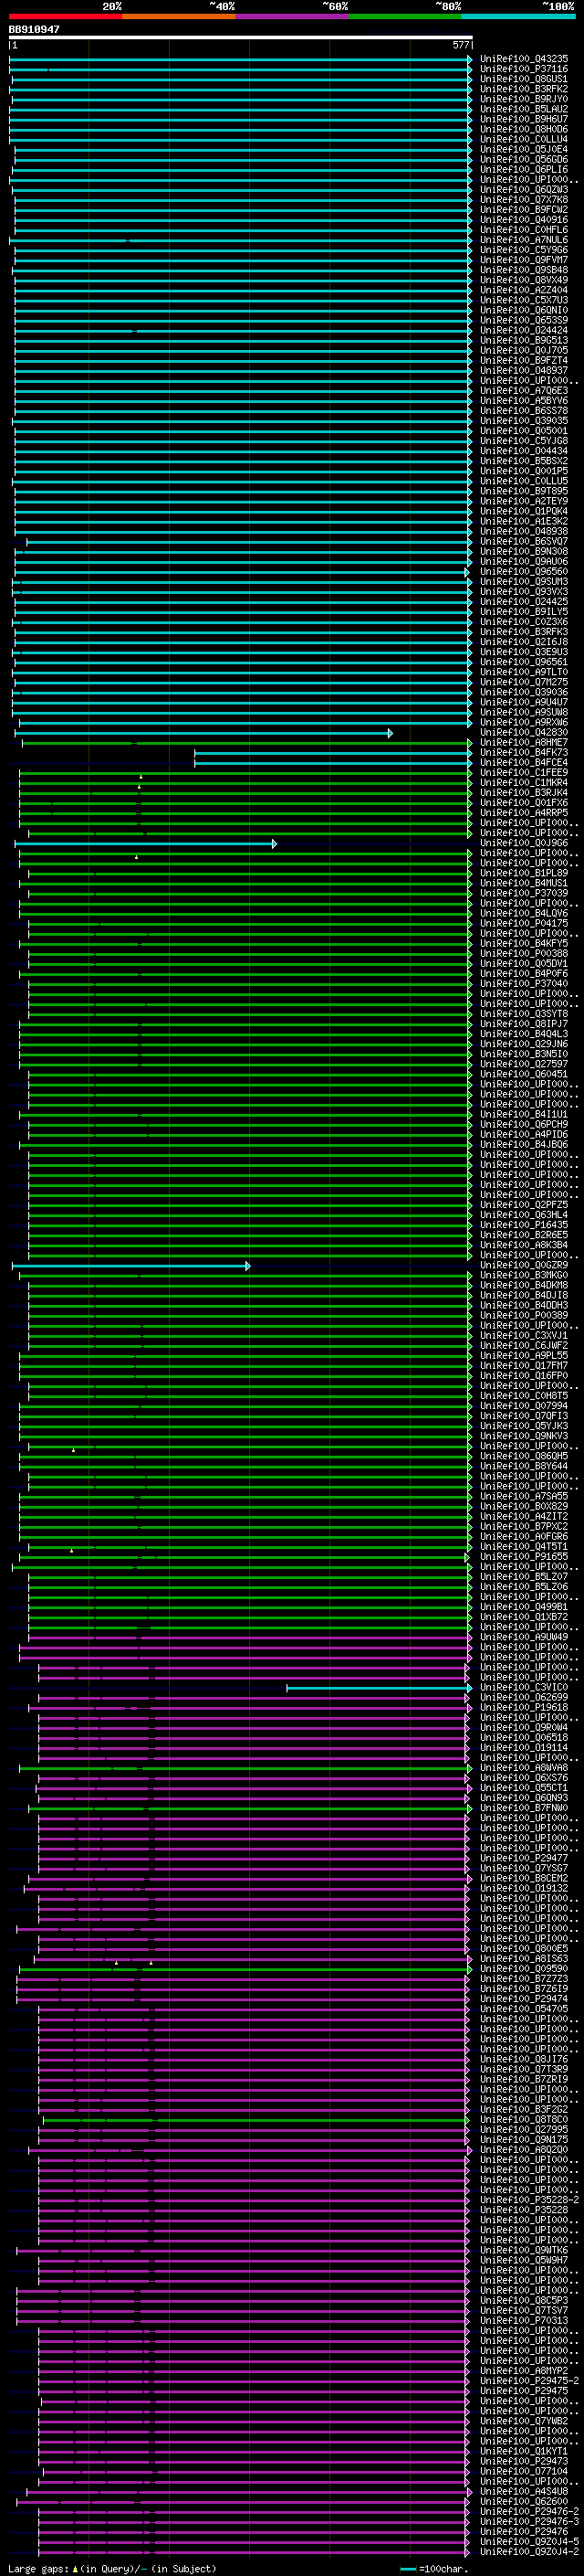The height and width of the screenshot is (2576, 584).
Task: Click the red 20% identity legend swatch
Action: 66,16
